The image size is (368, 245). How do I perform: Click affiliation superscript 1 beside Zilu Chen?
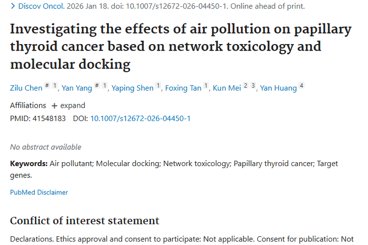point(55,86)
